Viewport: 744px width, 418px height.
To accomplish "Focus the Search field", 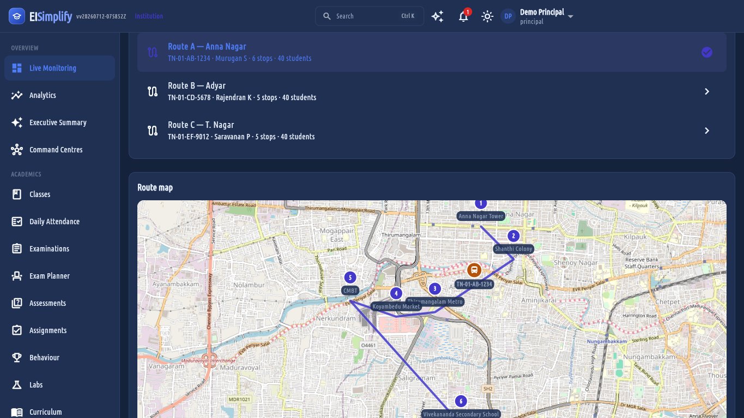I will pyautogui.click(x=370, y=16).
